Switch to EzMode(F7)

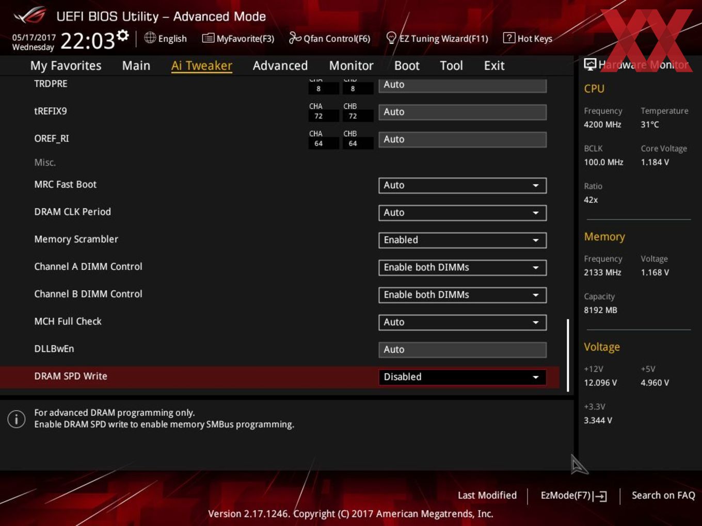pos(566,495)
